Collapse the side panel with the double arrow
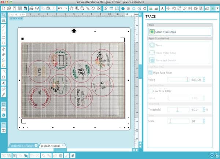Image resolution: width=220 pixels, height=159 pixels. tap(140, 14)
